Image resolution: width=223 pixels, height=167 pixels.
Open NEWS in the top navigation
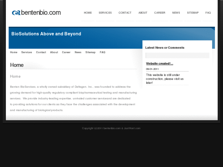click(176, 13)
